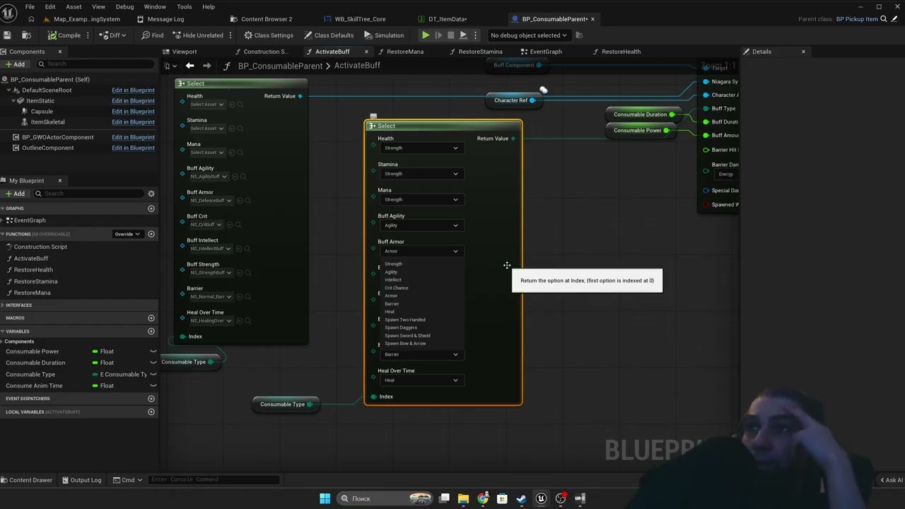
Task: Open the functions Override dropdown
Action: [x=127, y=234]
